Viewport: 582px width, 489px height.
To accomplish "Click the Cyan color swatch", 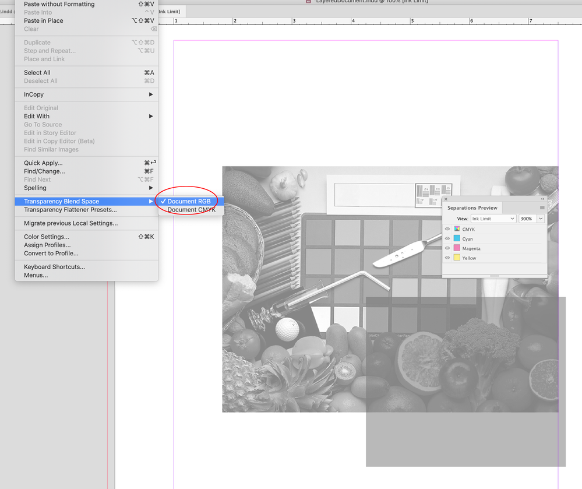I will coord(457,239).
